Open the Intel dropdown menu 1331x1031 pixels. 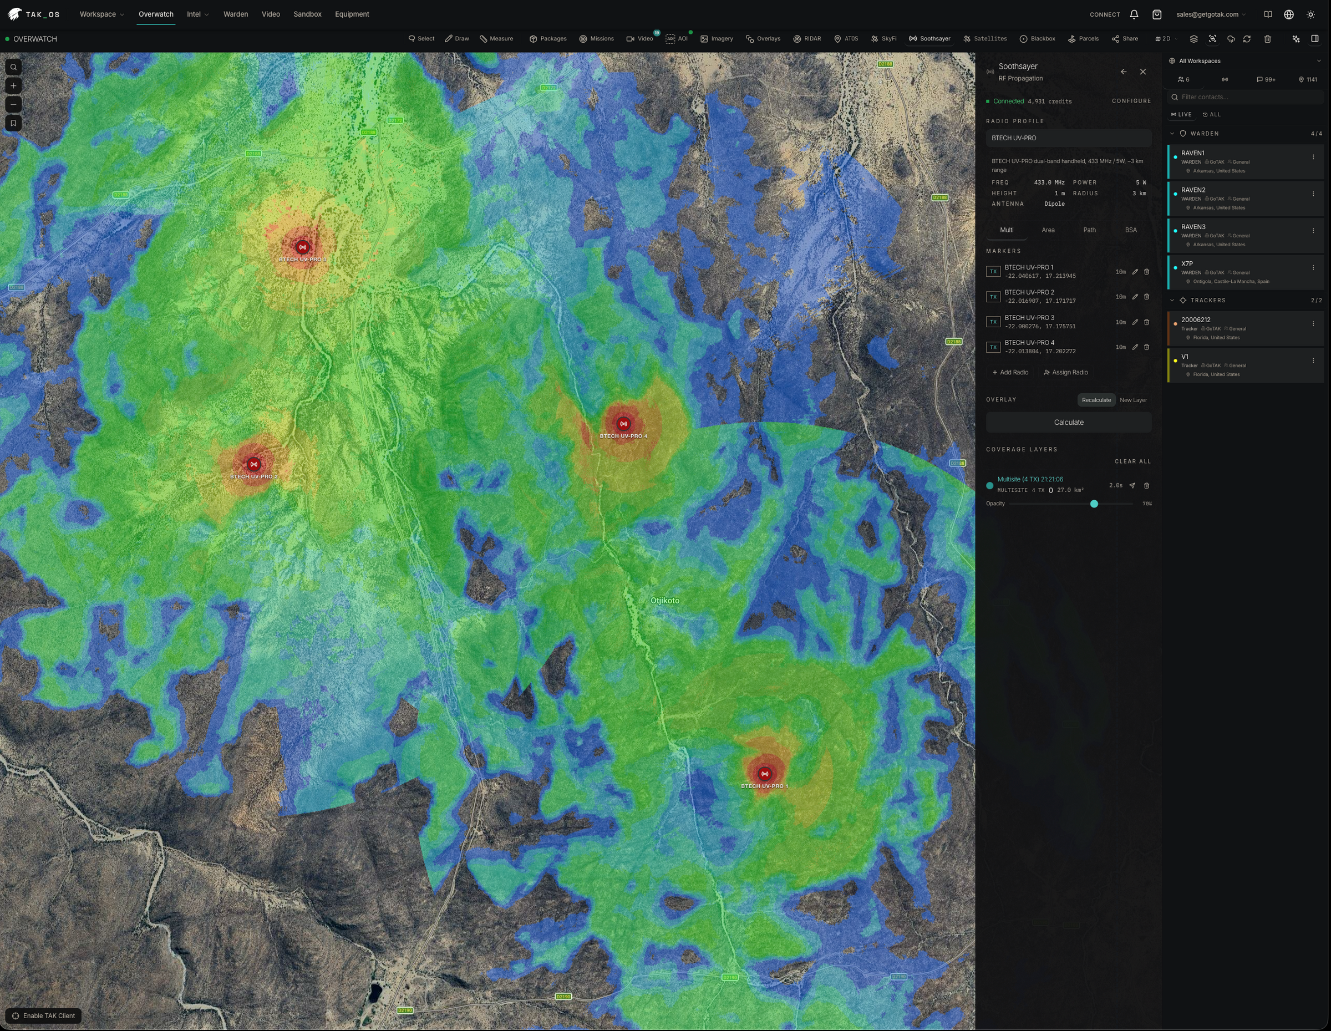click(197, 14)
